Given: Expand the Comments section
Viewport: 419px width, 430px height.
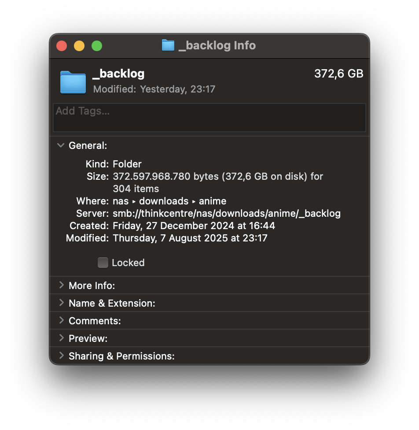Looking at the screenshot, I should pyautogui.click(x=61, y=320).
